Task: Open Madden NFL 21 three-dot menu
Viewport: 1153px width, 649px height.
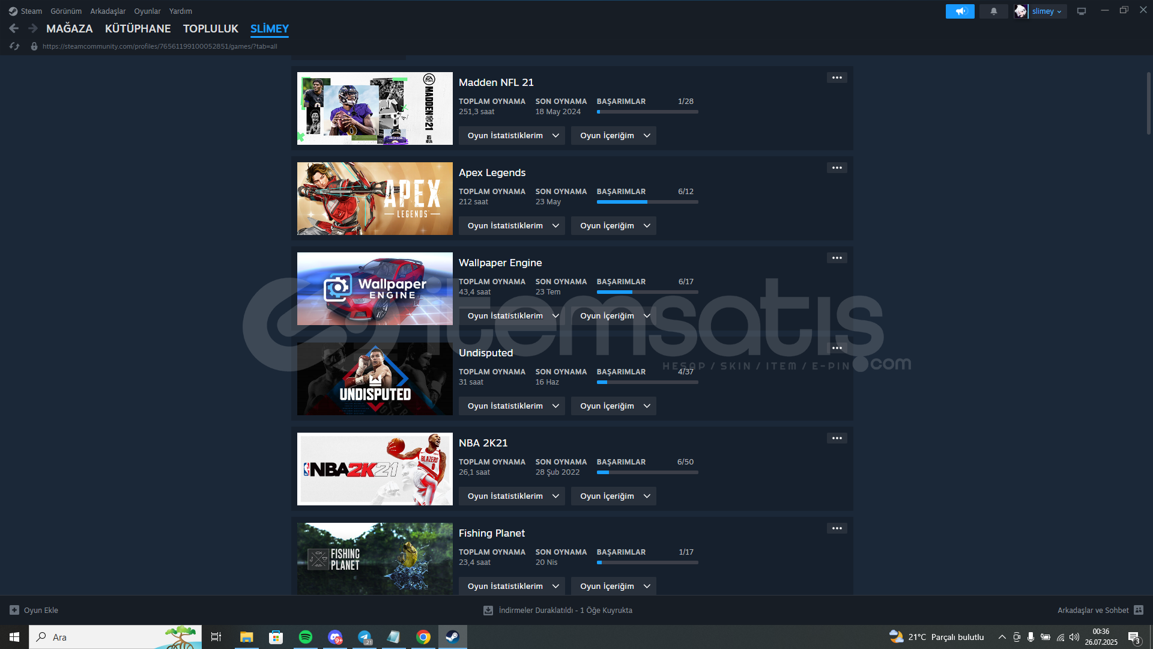Action: pos(837,78)
